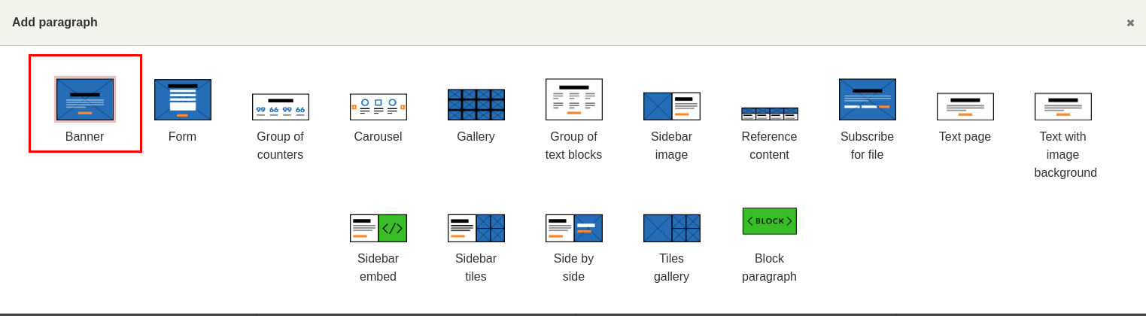Pick the Sidebar image icon
Image resolution: width=1146 pixels, height=316 pixels.
pos(672,106)
